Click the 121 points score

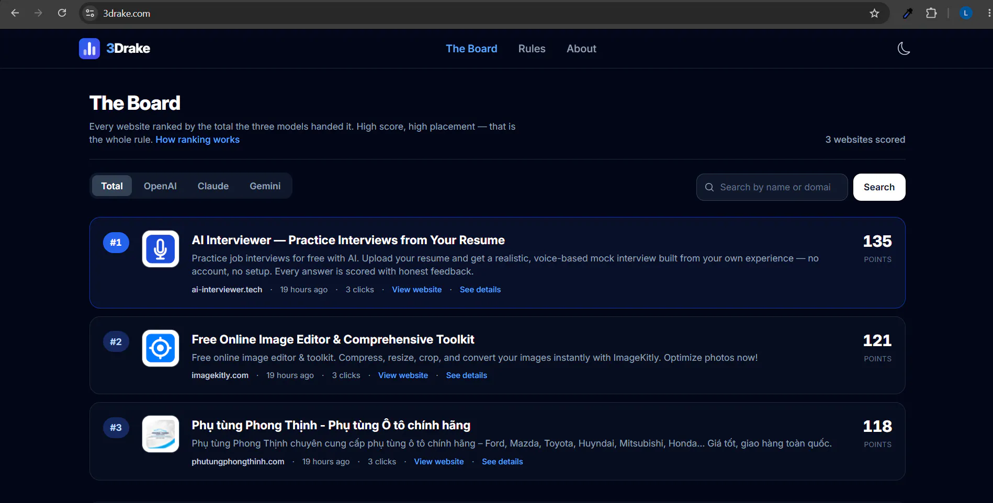pos(877,340)
